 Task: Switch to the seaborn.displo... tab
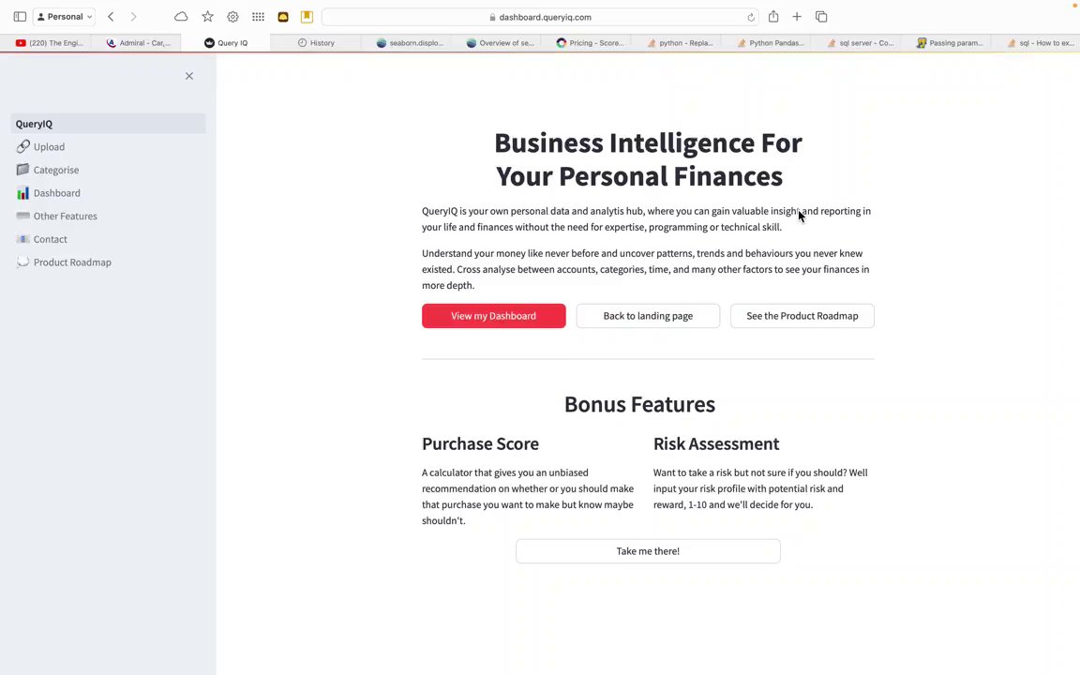pyautogui.click(x=410, y=43)
